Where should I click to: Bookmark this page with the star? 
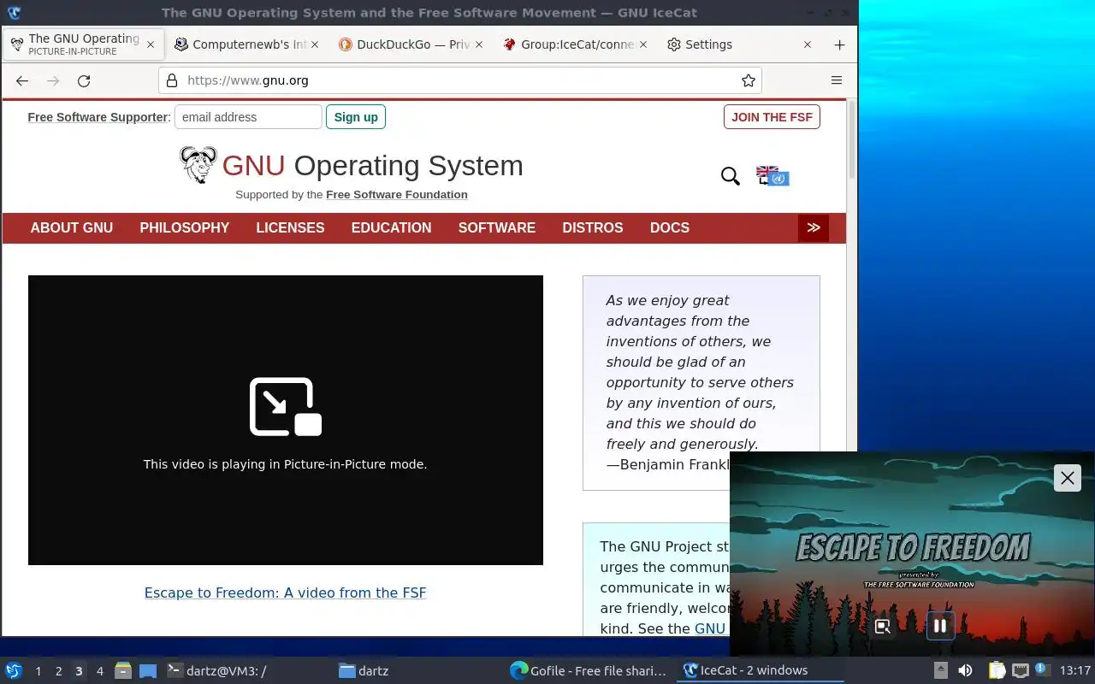(749, 80)
